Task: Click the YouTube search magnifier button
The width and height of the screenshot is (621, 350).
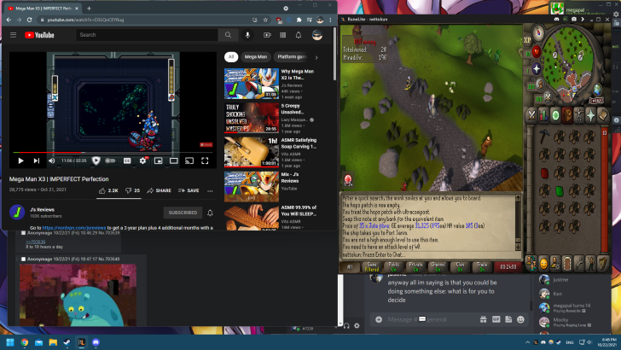Action: click(x=228, y=35)
